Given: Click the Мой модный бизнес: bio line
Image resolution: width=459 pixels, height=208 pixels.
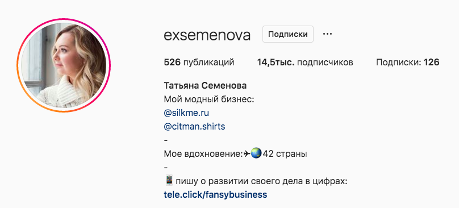Looking at the screenshot, I should [208, 99].
